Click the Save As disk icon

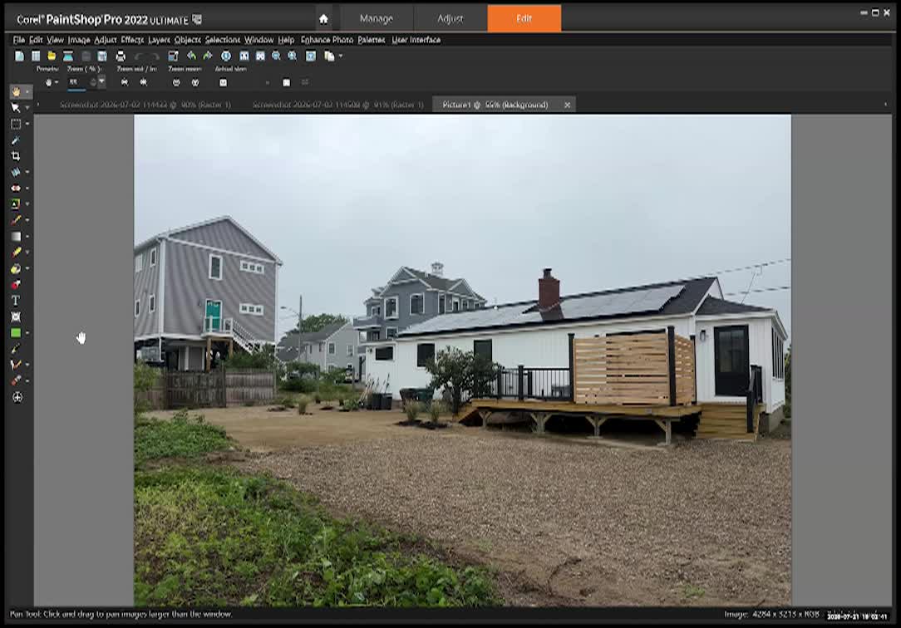pyautogui.click(x=102, y=56)
